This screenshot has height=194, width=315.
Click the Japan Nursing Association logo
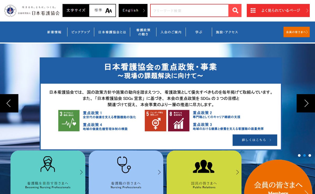click(x=32, y=11)
